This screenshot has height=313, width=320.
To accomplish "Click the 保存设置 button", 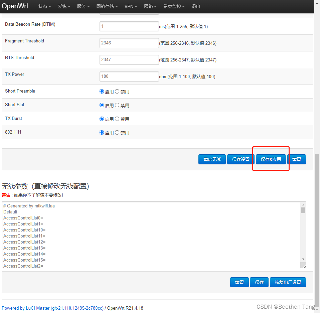I will point(241,159).
